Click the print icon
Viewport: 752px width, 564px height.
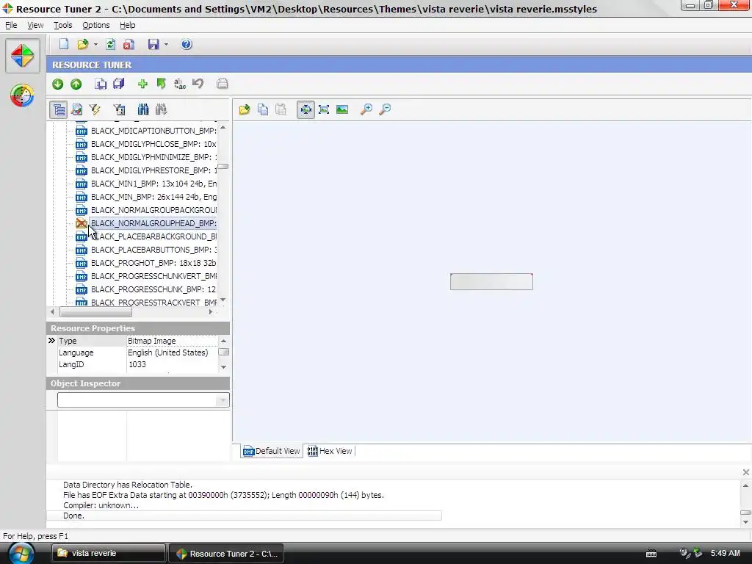click(x=222, y=84)
